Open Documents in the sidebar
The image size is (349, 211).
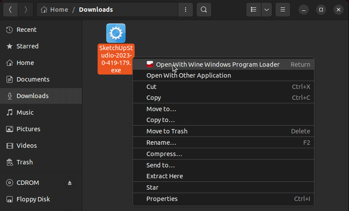click(41, 79)
